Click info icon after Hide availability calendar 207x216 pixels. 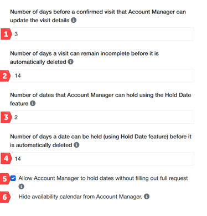click(x=147, y=197)
